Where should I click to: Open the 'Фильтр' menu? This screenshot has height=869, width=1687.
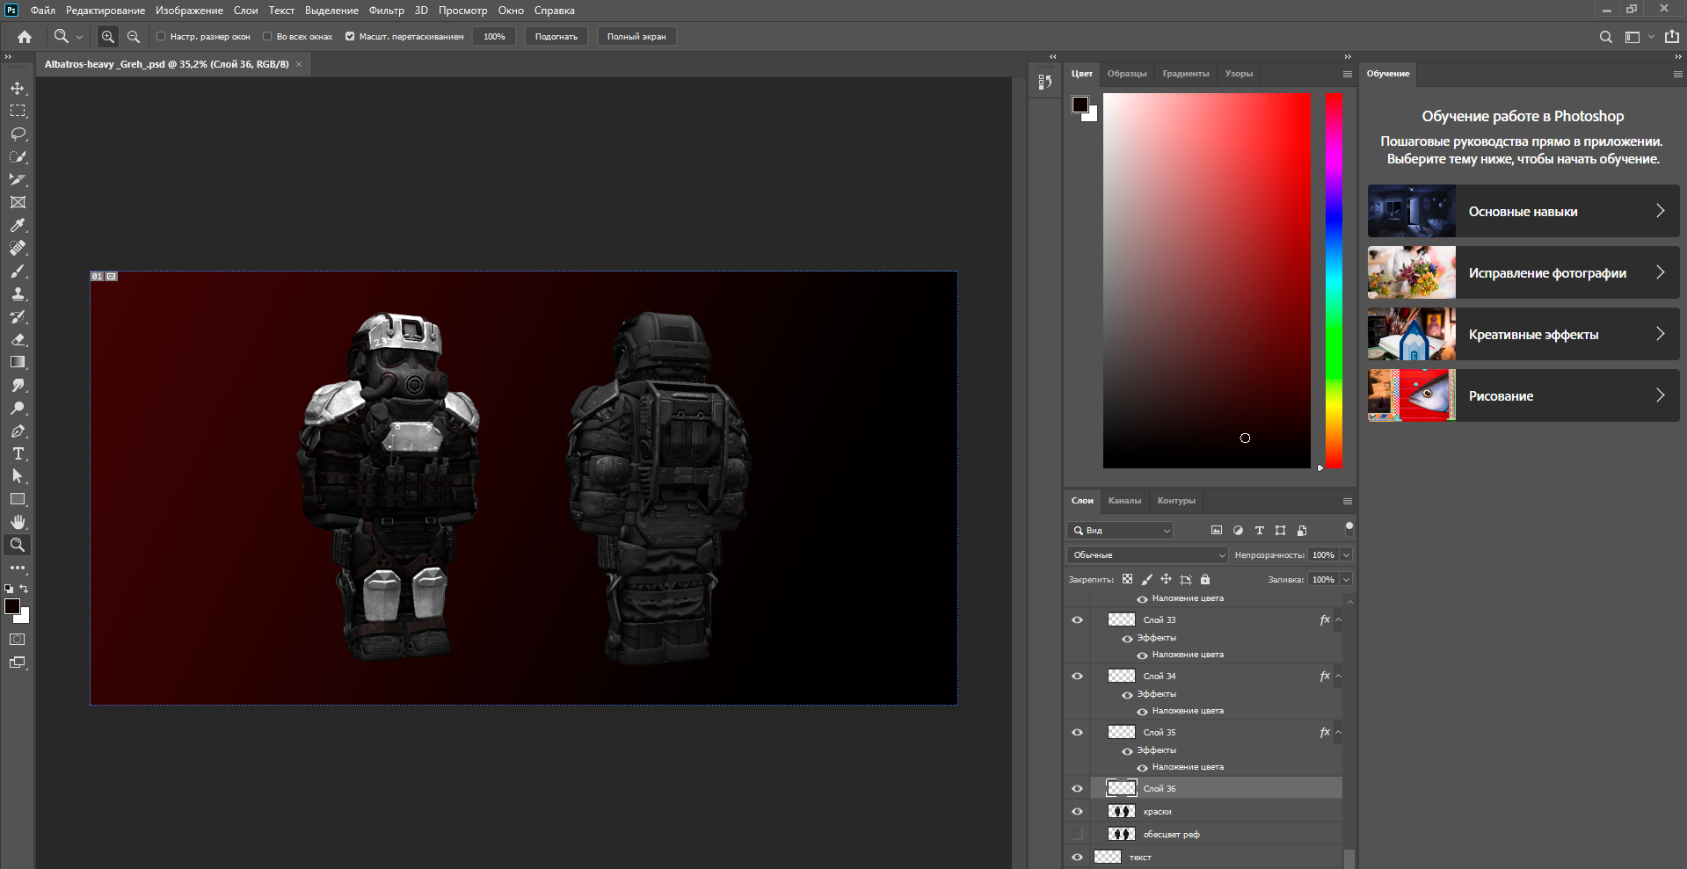[x=386, y=11]
